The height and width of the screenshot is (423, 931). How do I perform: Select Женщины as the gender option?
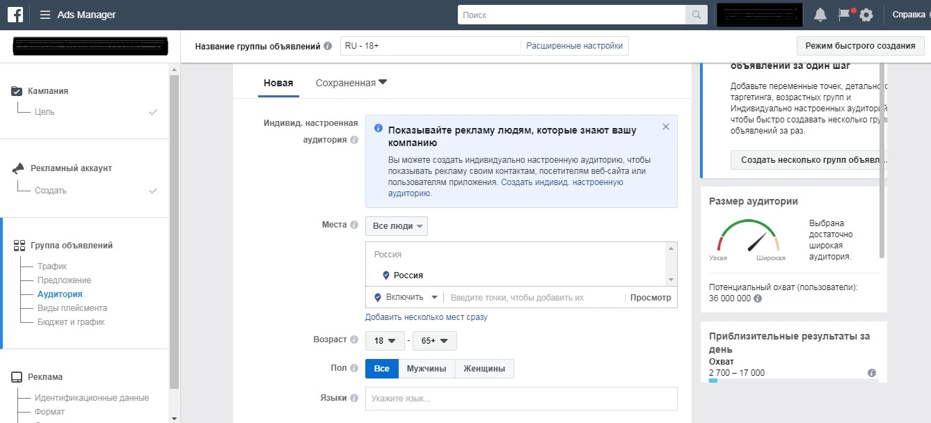click(x=484, y=369)
